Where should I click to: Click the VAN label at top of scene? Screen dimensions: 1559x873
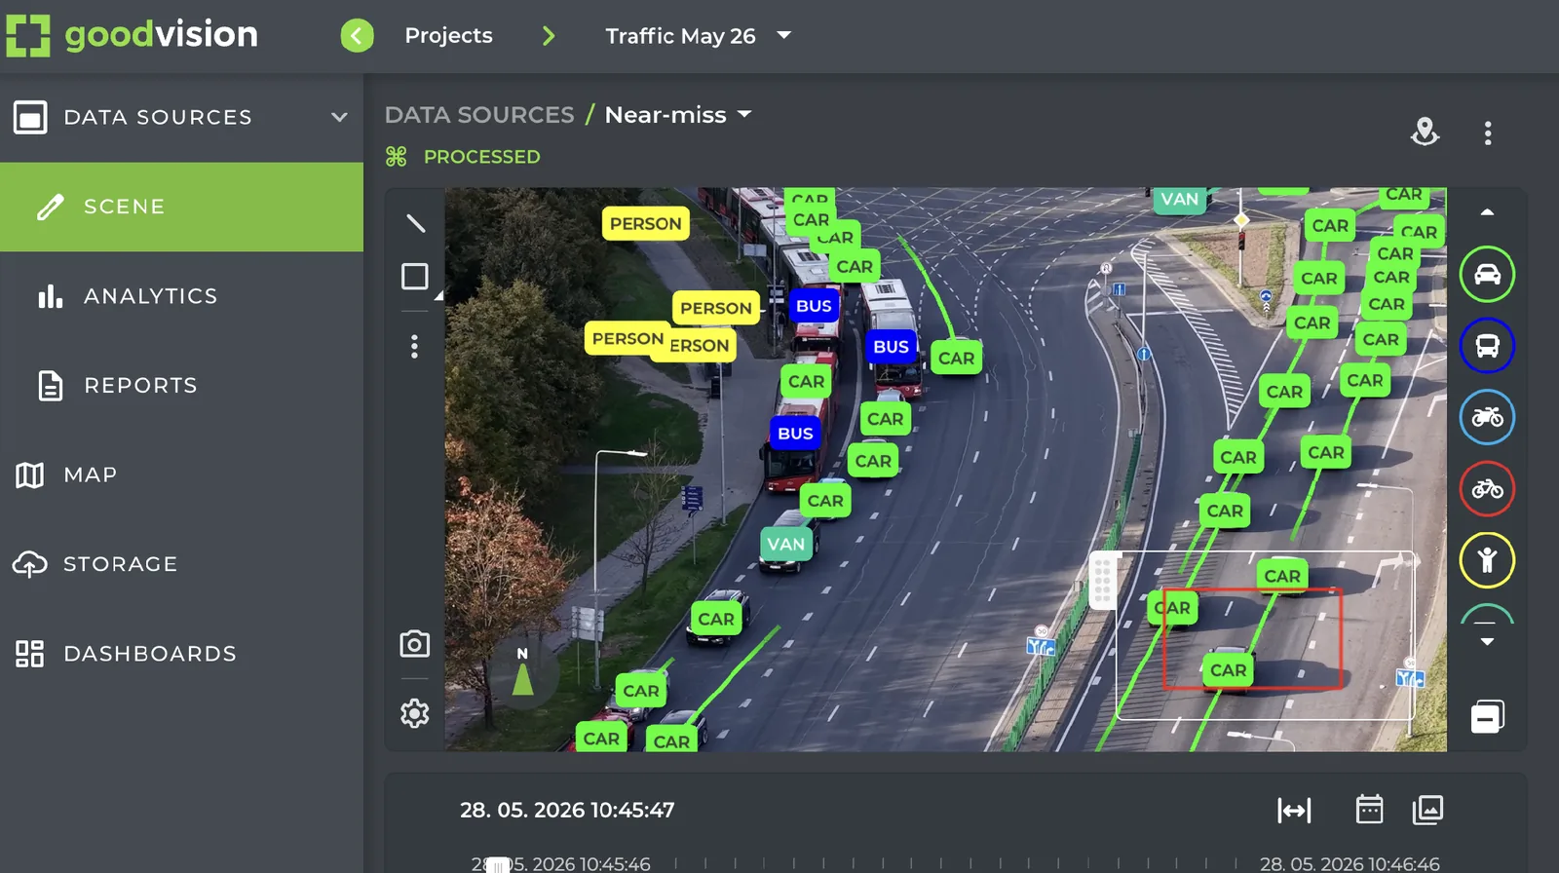pyautogui.click(x=1180, y=200)
